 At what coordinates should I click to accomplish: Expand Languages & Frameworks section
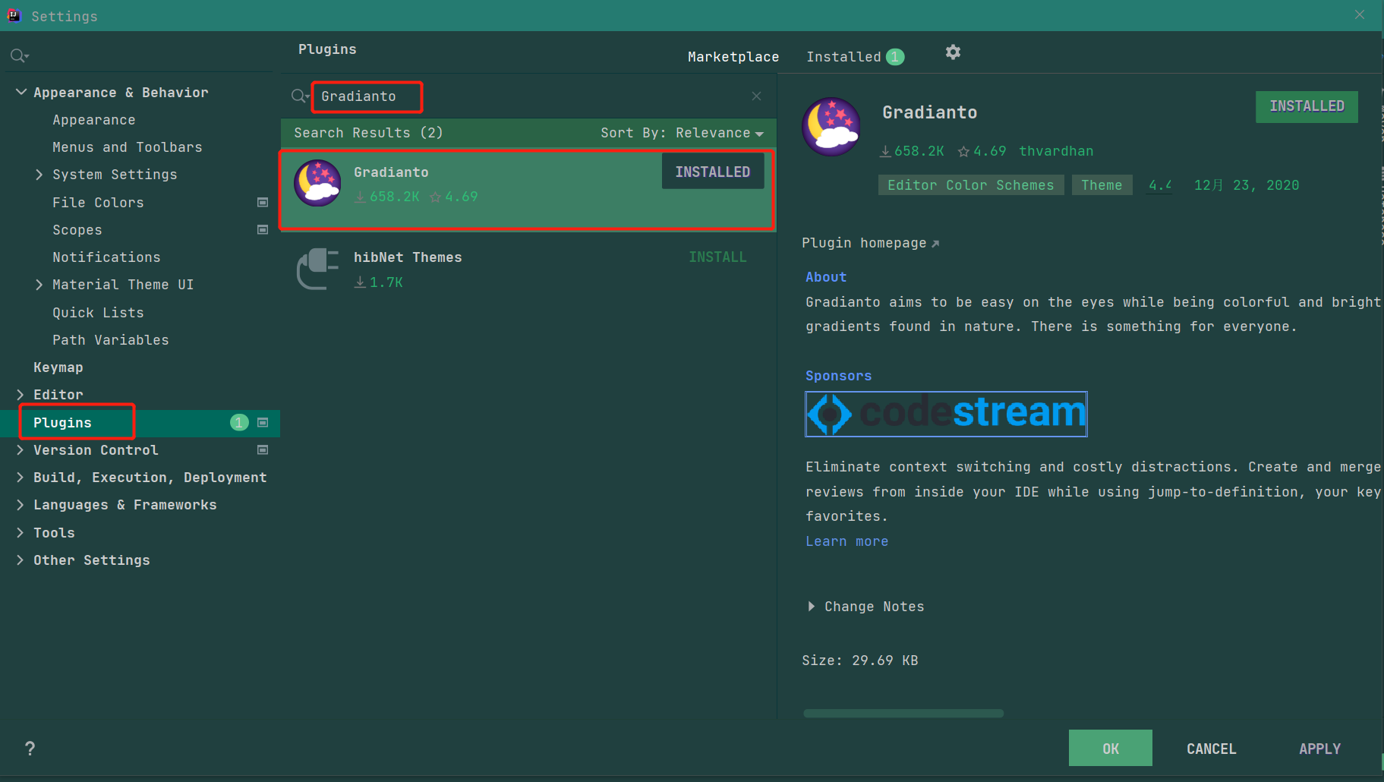click(x=20, y=505)
